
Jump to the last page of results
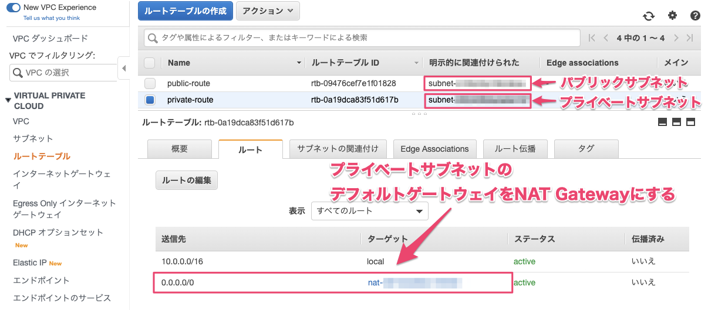pyautogui.click(x=690, y=38)
